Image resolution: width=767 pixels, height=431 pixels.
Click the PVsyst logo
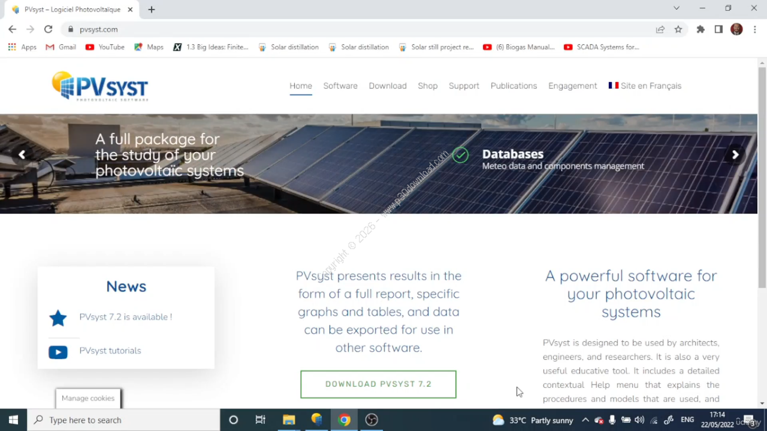(x=100, y=86)
